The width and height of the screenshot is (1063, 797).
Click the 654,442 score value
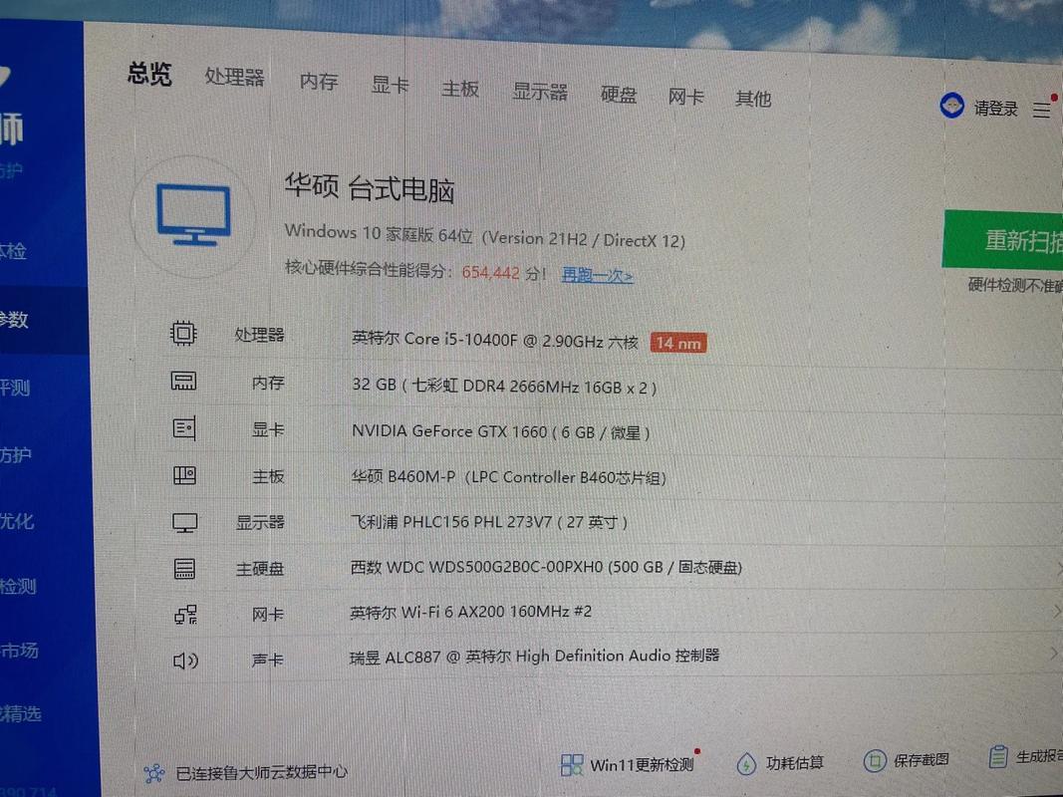(491, 272)
